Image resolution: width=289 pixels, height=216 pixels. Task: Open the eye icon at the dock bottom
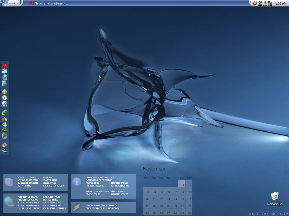tap(4, 151)
